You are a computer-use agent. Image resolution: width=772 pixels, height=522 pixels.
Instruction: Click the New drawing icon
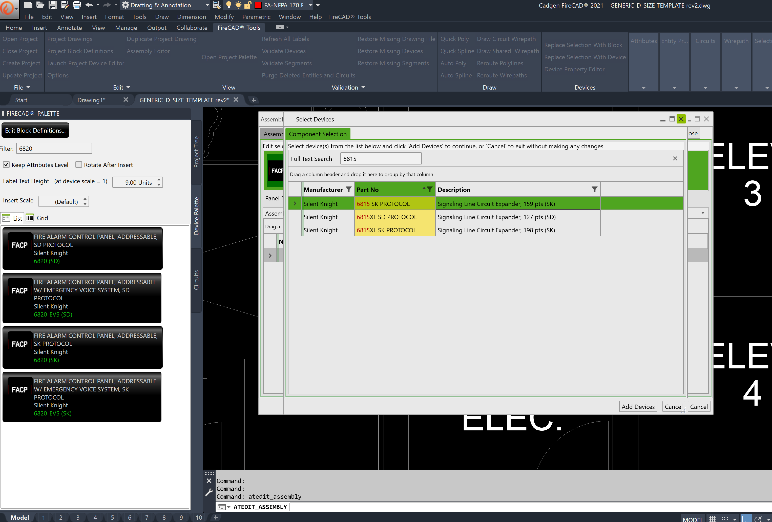28,5
